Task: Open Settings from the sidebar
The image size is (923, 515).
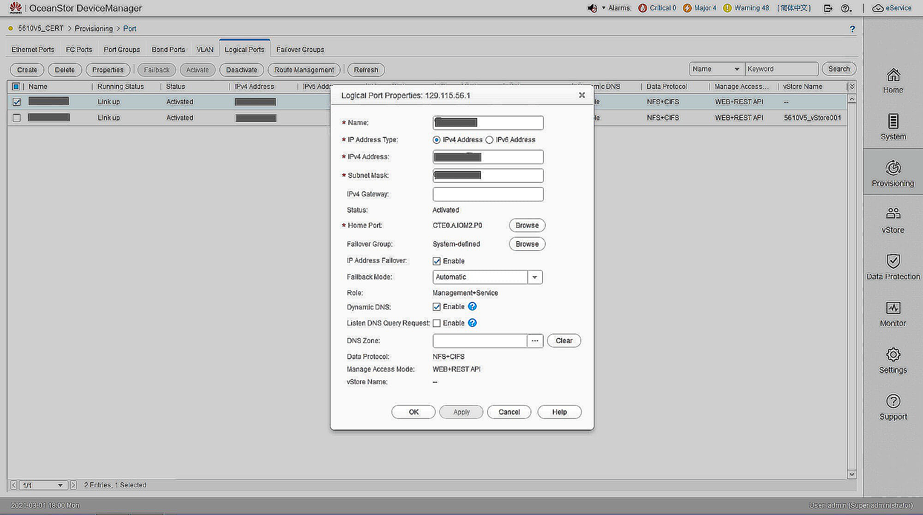Action: coord(893,361)
